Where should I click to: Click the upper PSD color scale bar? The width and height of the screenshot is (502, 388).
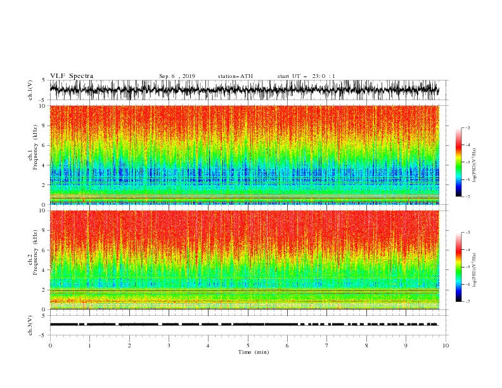[458, 162]
